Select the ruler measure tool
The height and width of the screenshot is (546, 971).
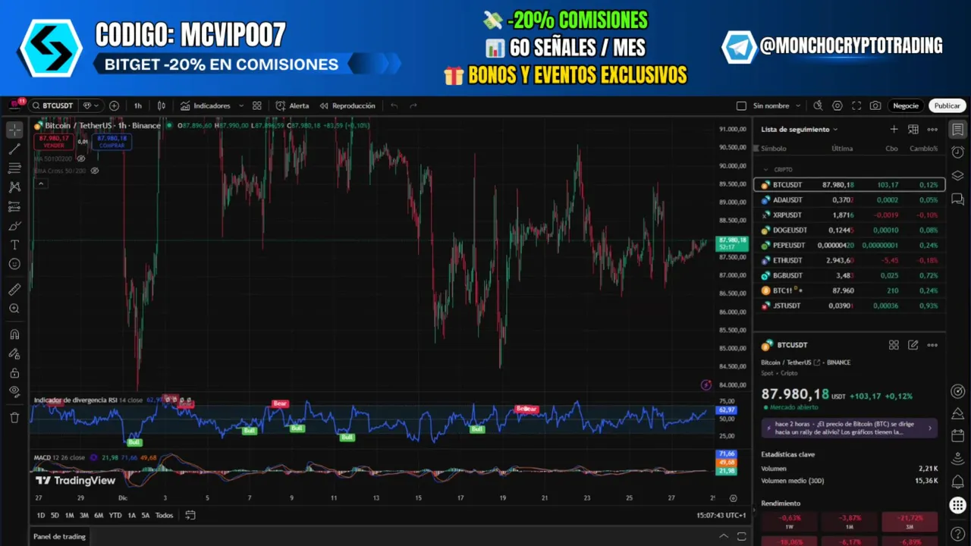click(14, 289)
